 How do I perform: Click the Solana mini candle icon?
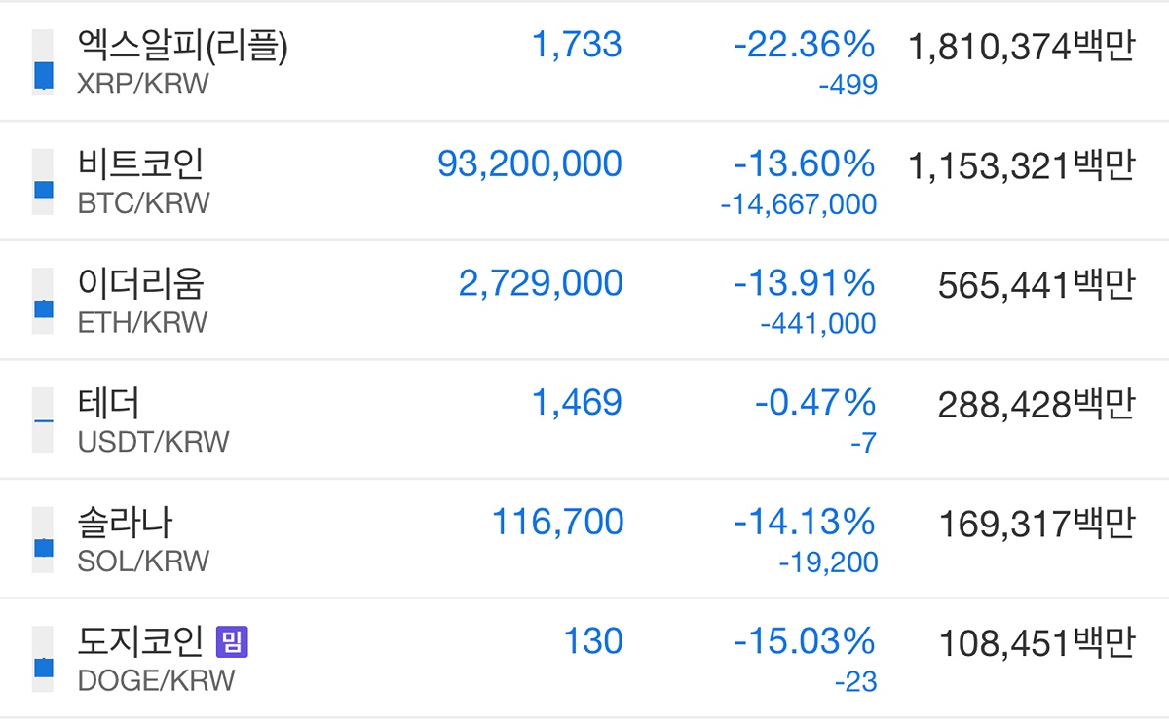(x=43, y=539)
